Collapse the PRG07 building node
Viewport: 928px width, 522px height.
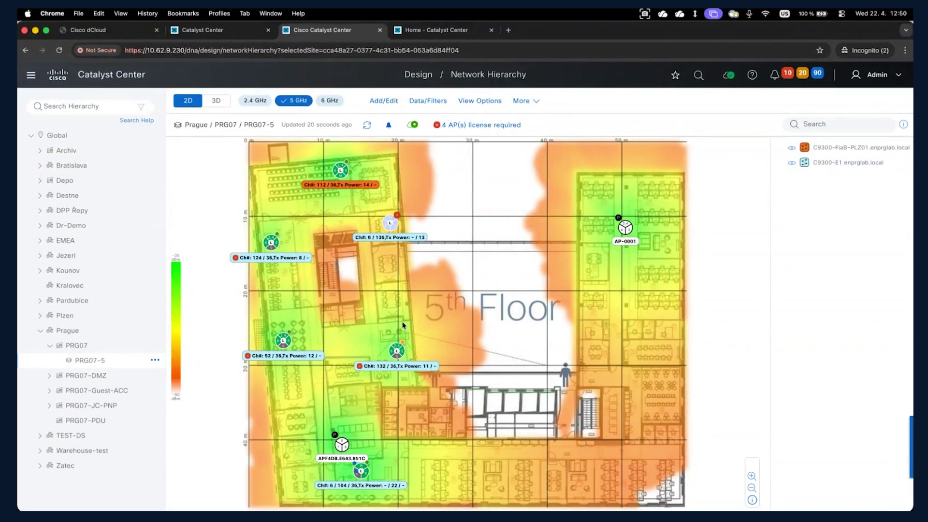pos(50,346)
